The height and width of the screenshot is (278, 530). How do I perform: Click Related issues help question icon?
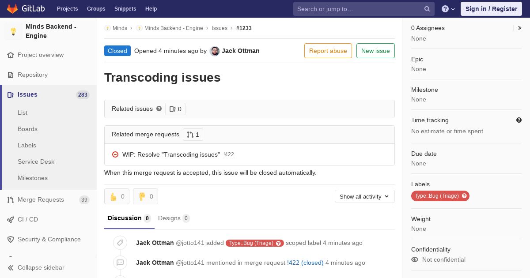(x=159, y=109)
